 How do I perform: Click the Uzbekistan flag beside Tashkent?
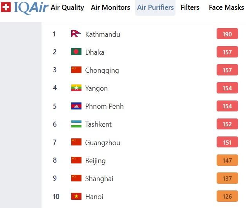[x=76, y=124]
